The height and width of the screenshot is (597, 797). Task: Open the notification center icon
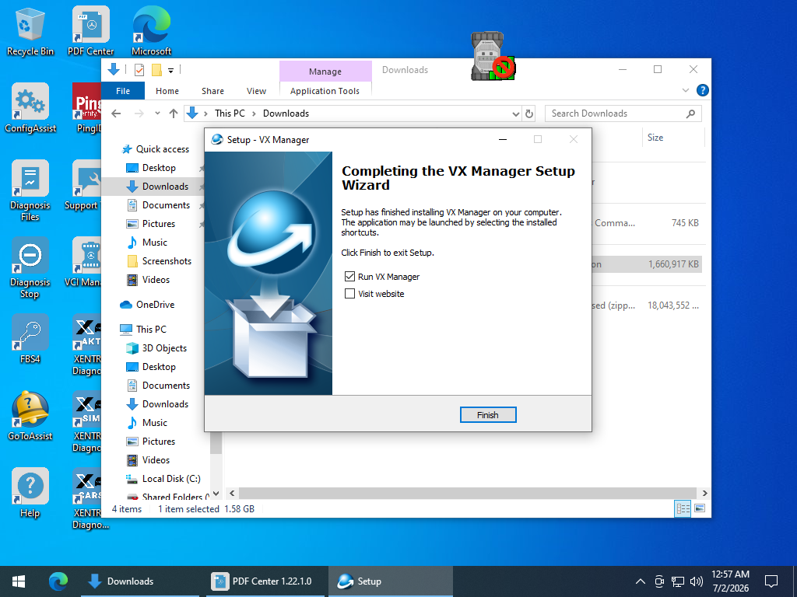[771, 581]
